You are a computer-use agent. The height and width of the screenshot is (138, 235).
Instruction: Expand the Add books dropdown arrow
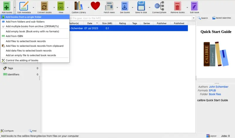click(x=14, y=7)
